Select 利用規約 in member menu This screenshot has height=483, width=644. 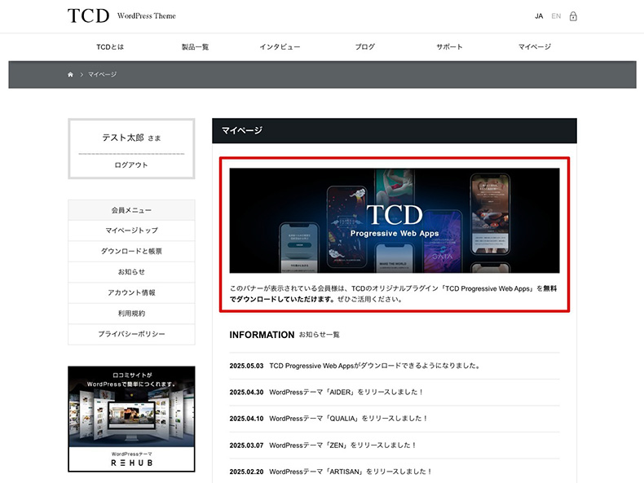pos(131,314)
